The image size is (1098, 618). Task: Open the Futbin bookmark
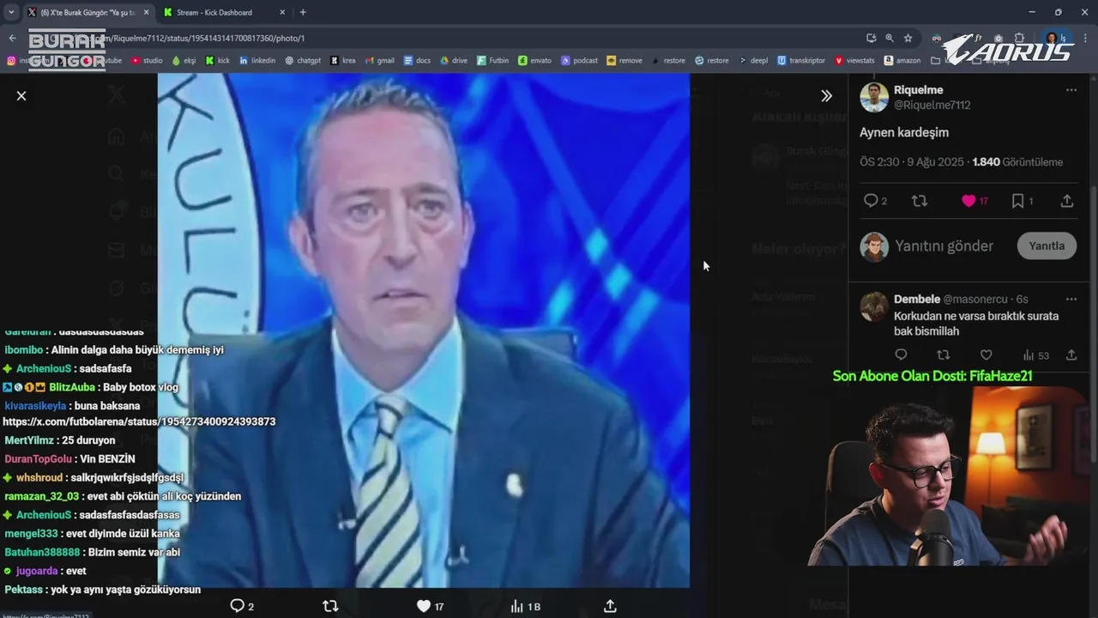493,60
